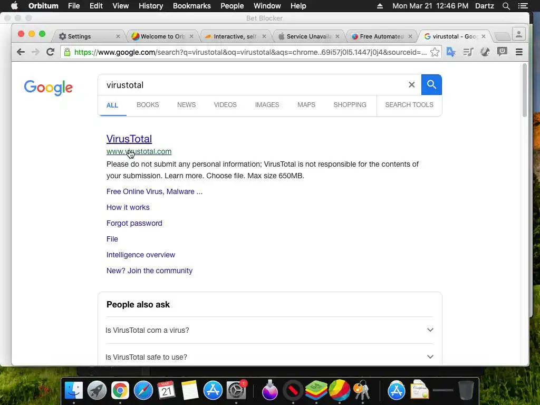Viewport: 540px width, 405px height.
Task: Bookmark this page with the star icon
Action: 435,52
